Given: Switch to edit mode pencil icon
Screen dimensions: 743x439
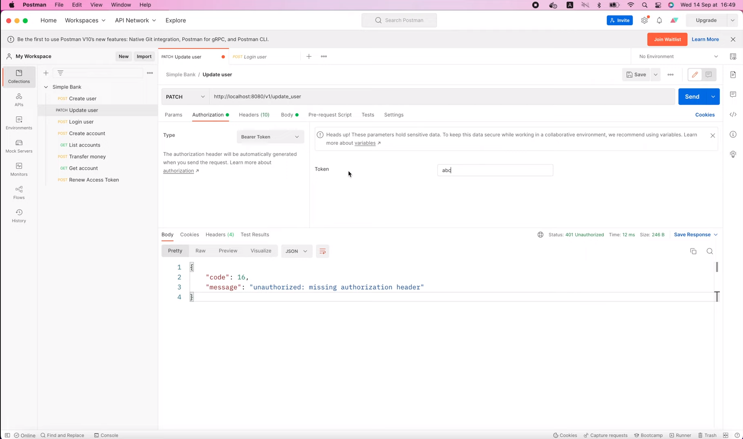Looking at the screenshot, I should (x=695, y=75).
